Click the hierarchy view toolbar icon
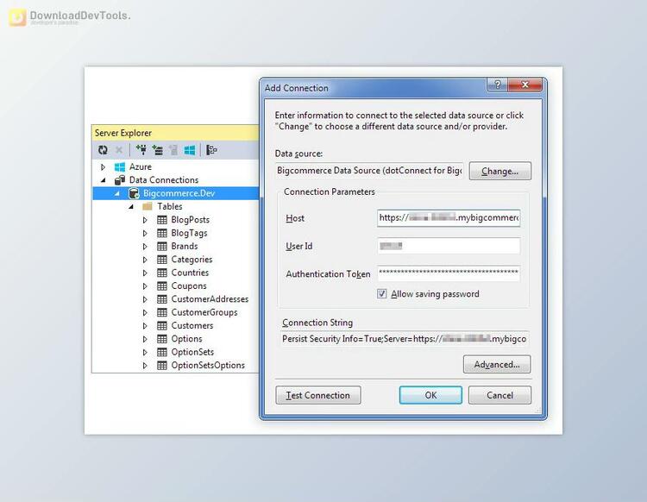The width and height of the screenshot is (647, 502). (211, 150)
